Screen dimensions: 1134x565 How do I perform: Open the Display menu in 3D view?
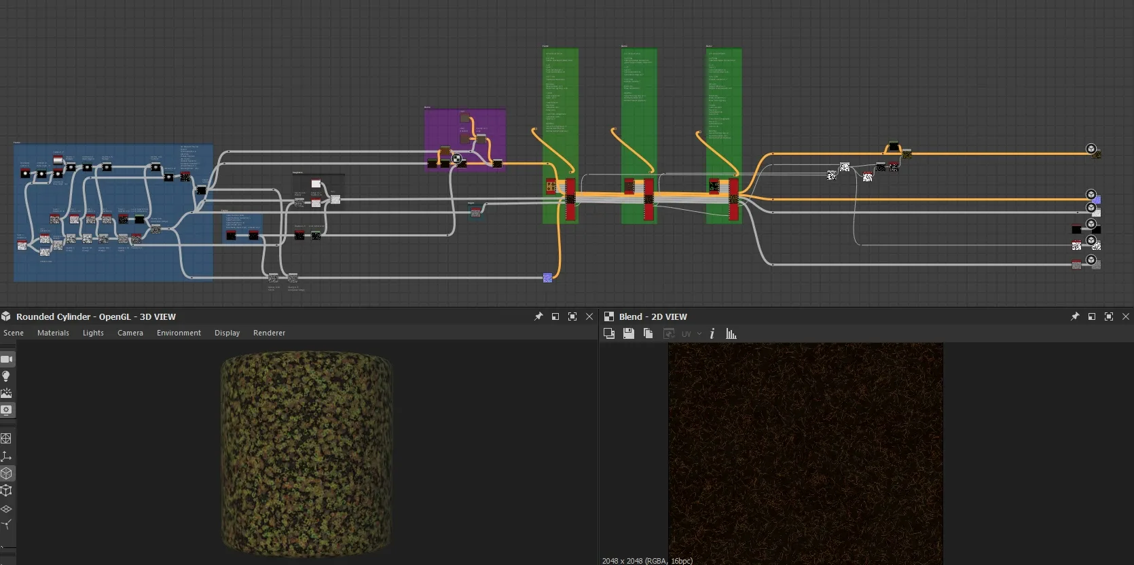(227, 333)
